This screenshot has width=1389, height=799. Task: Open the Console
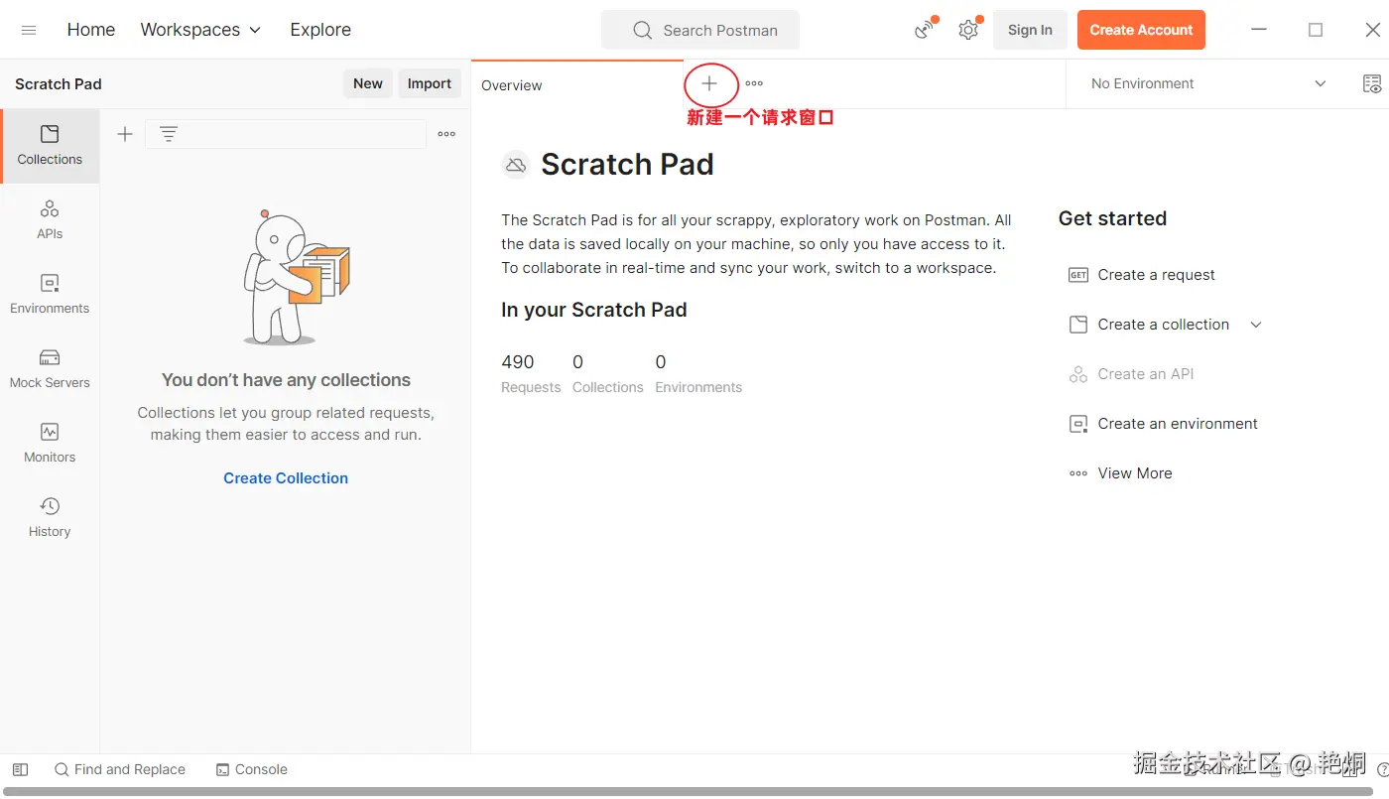(252, 769)
